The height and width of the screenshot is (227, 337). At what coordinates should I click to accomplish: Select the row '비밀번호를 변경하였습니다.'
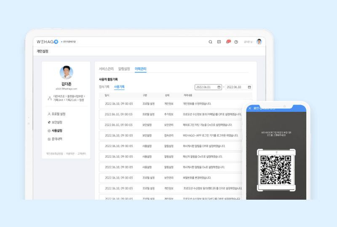pyautogui.click(x=171, y=178)
